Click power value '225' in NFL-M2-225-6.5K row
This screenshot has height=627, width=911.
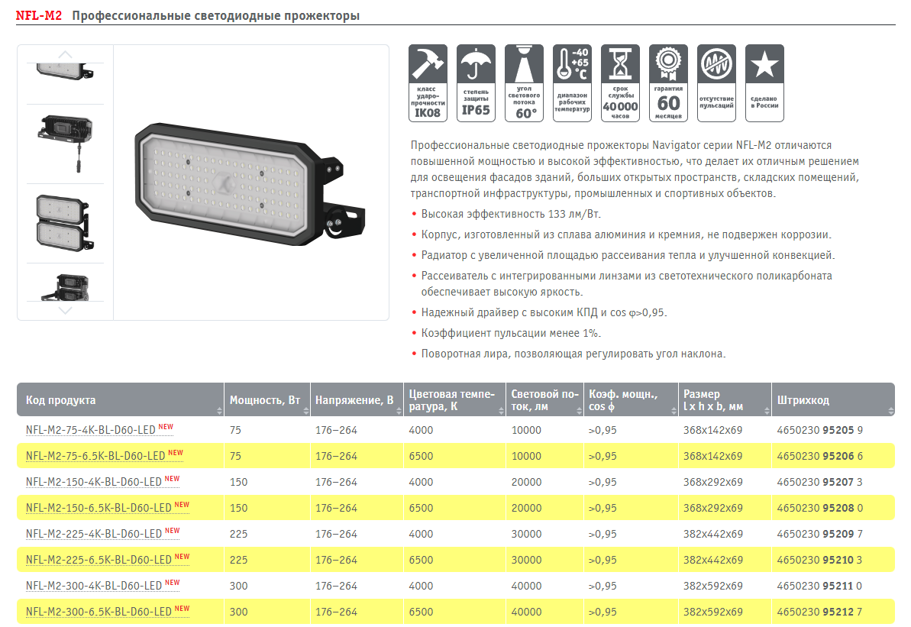tap(239, 560)
